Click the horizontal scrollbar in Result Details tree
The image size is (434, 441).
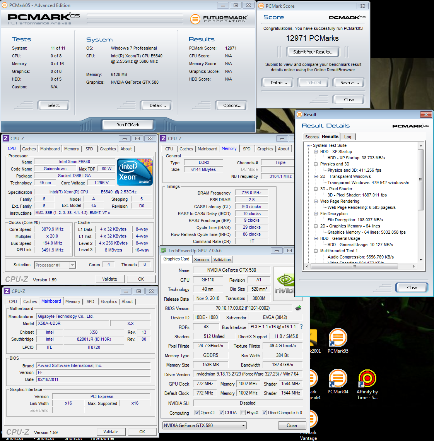pyautogui.click(x=354, y=266)
